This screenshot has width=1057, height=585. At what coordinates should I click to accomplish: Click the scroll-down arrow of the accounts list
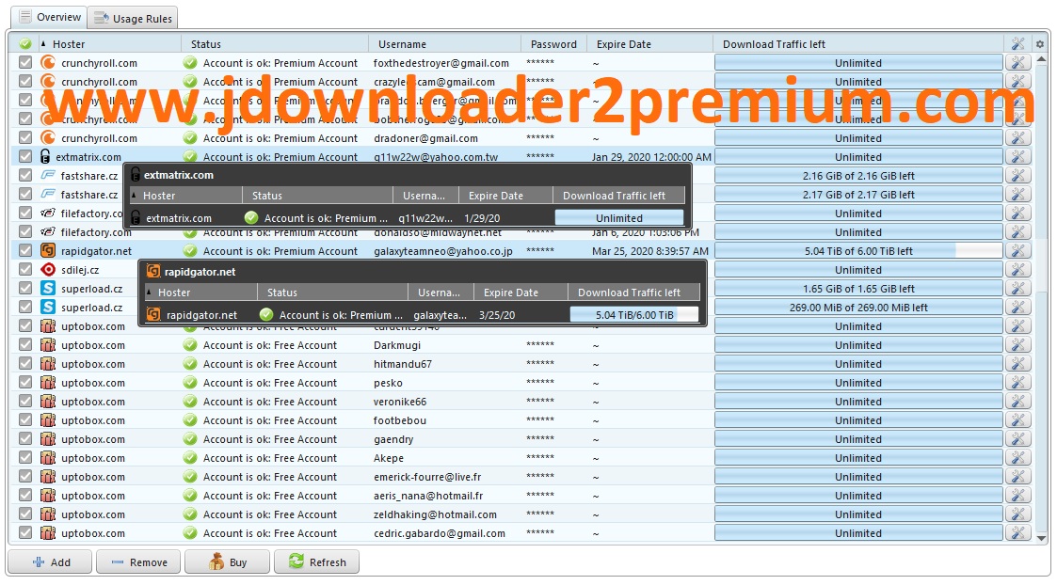click(1042, 538)
